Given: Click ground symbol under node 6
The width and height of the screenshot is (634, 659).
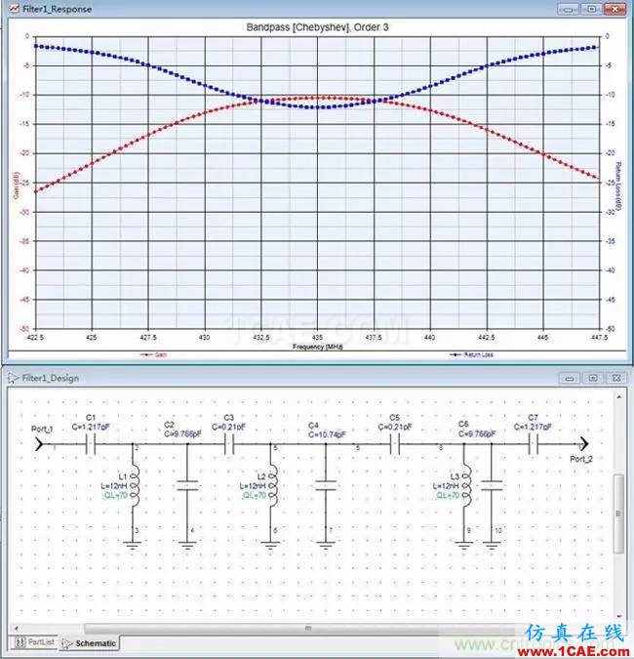Looking at the screenshot, I should [x=270, y=546].
